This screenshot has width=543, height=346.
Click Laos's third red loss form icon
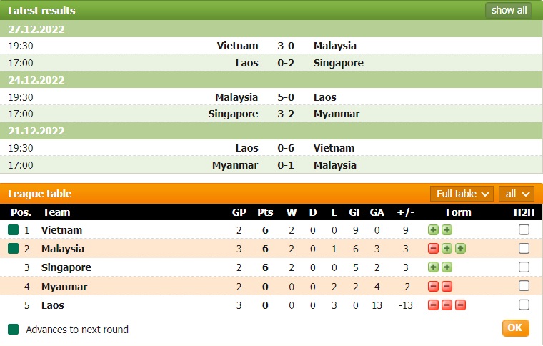click(460, 305)
